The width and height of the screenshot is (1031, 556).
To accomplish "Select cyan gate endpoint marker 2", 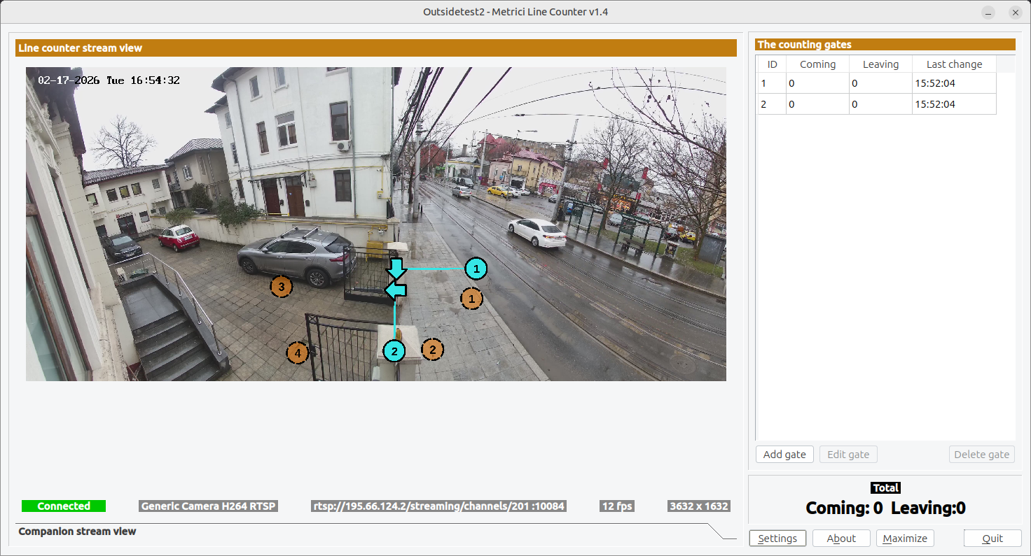I will tap(395, 351).
